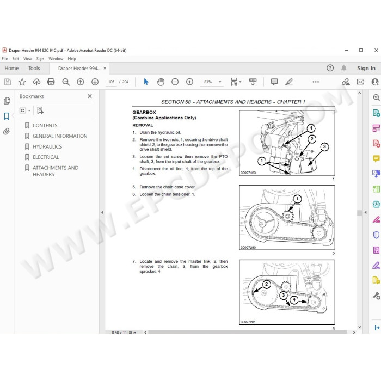Click the read mode download-arrow icon
Viewport: 381px width, 381px height.
coord(253,82)
